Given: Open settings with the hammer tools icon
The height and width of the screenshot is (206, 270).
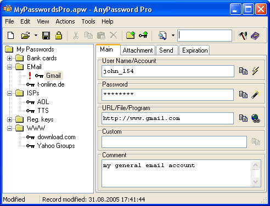Looking at the screenshot, I should point(243,36).
